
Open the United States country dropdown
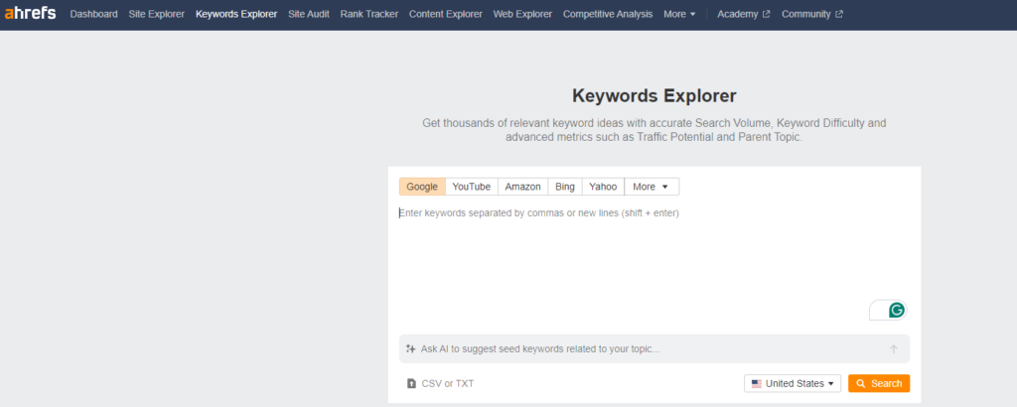pyautogui.click(x=793, y=383)
